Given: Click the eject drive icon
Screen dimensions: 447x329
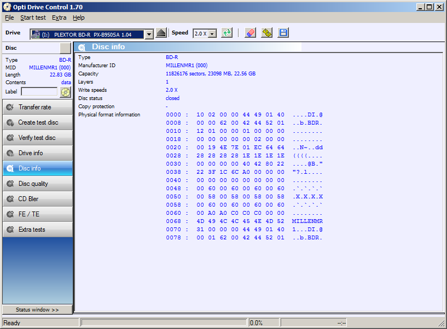Looking at the screenshot, I should (x=161, y=33).
